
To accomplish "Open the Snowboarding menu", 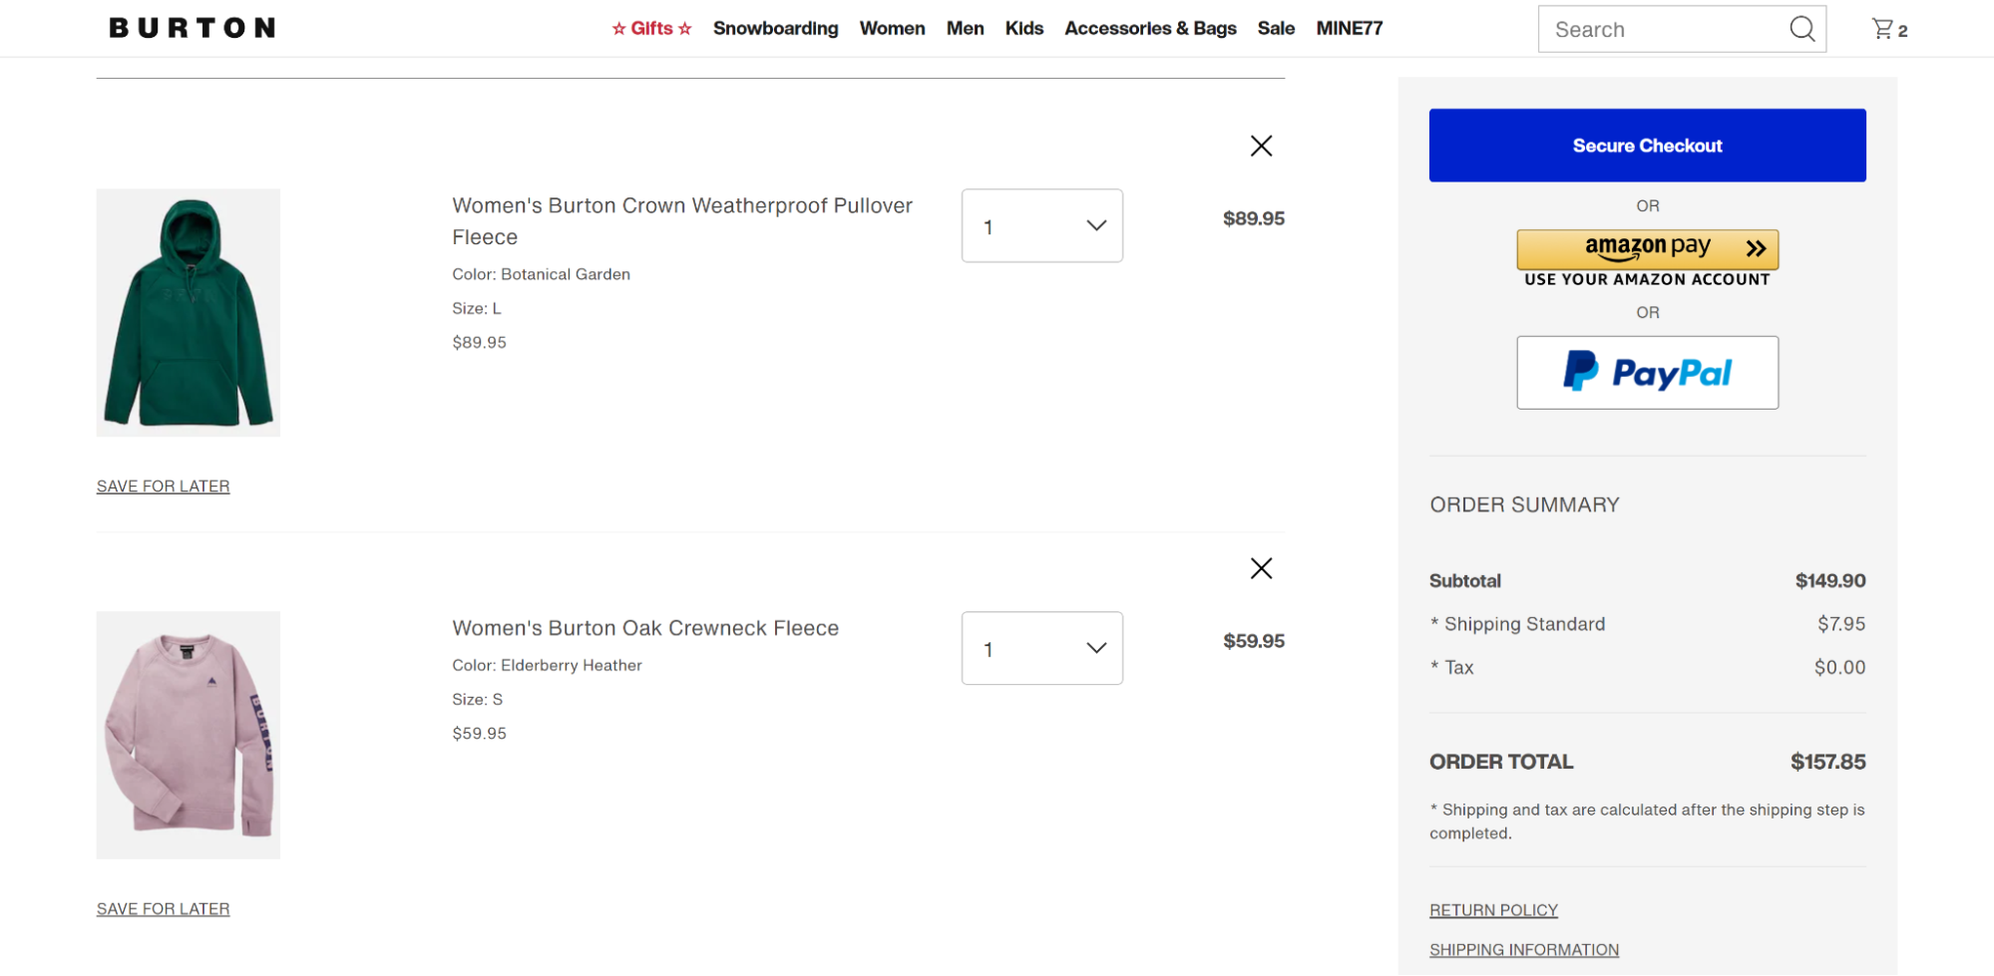I will tap(775, 28).
